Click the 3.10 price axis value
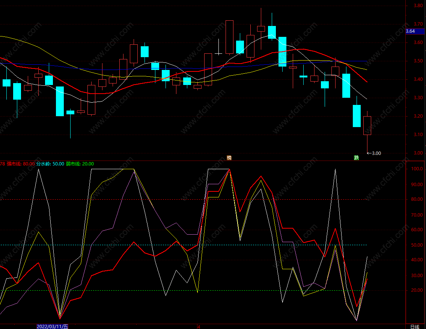Screen dimensions: 426x329 418,135
